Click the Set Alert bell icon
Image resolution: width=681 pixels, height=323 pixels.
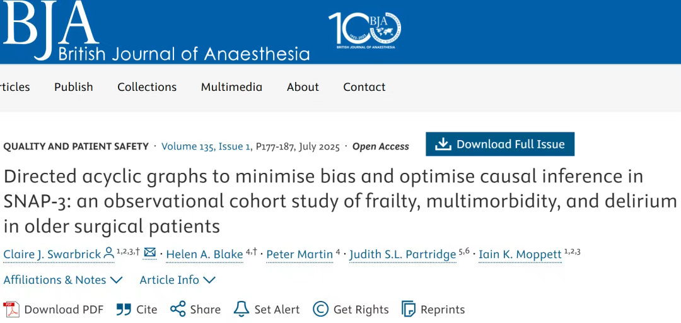tap(241, 309)
